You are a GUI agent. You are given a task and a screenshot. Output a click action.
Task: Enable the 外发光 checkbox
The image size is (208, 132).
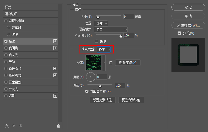tap(6, 89)
